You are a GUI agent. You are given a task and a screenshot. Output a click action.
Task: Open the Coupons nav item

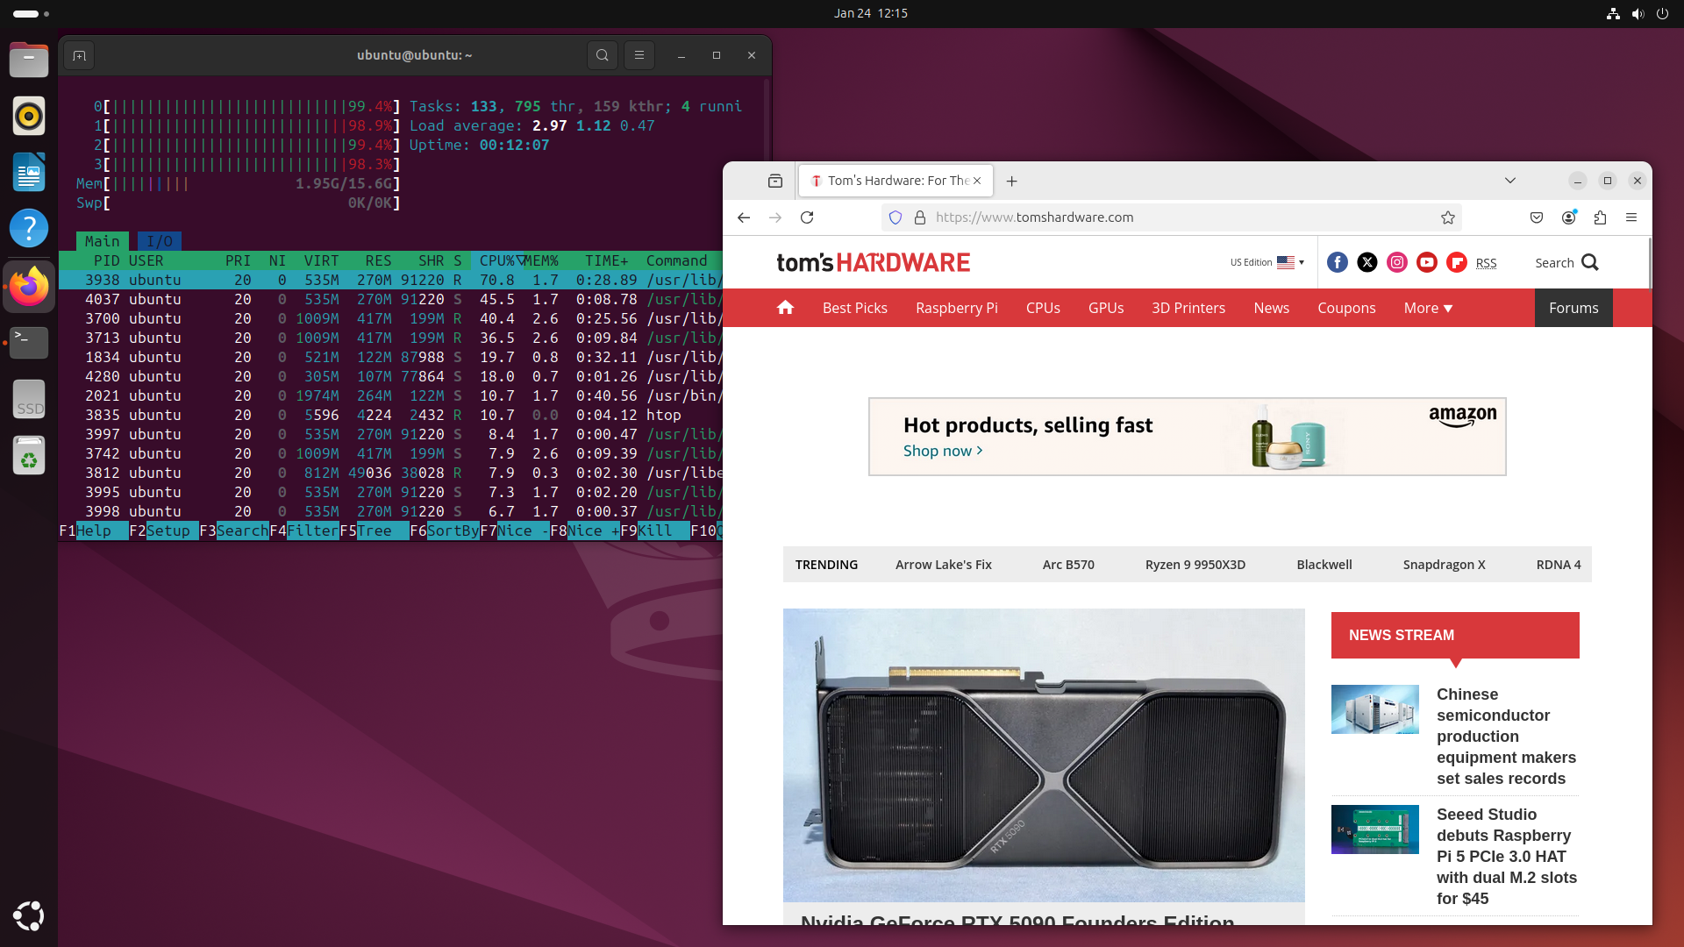point(1346,308)
